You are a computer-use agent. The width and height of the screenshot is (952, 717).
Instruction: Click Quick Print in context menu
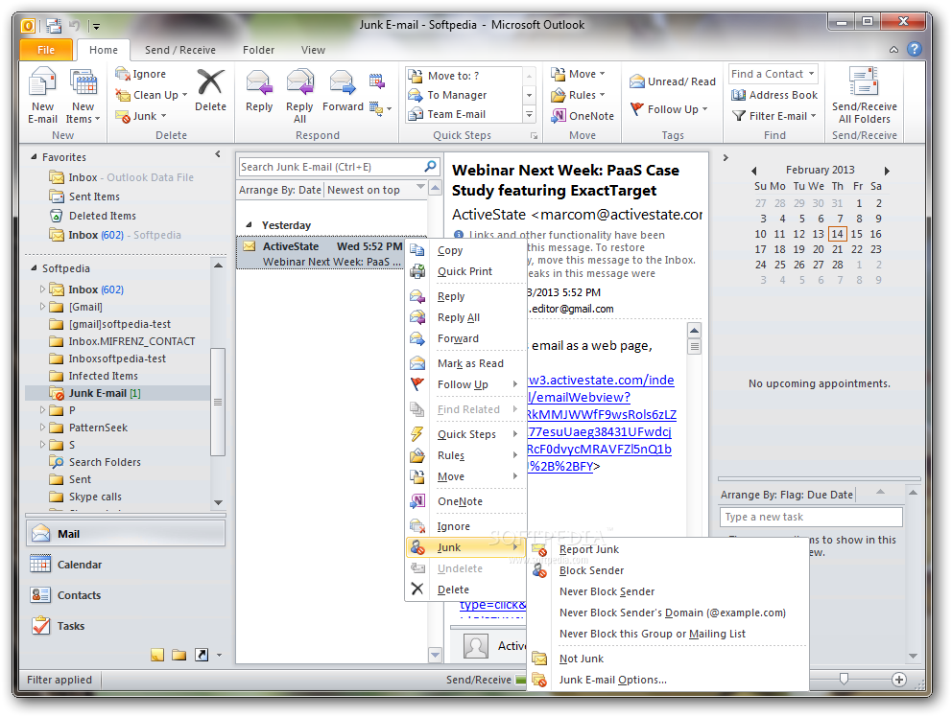465,272
